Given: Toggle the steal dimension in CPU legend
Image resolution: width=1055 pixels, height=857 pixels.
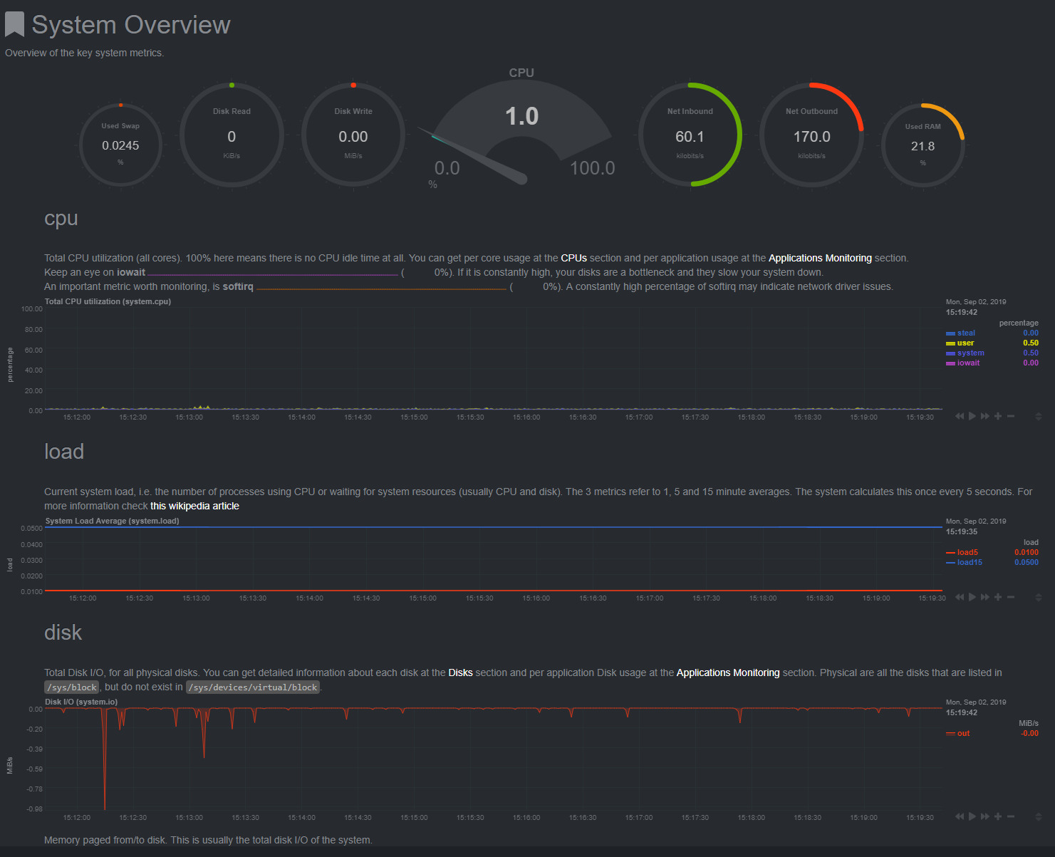Looking at the screenshot, I should (x=966, y=333).
